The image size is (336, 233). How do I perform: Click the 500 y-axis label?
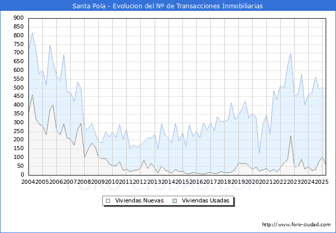tap(19, 88)
